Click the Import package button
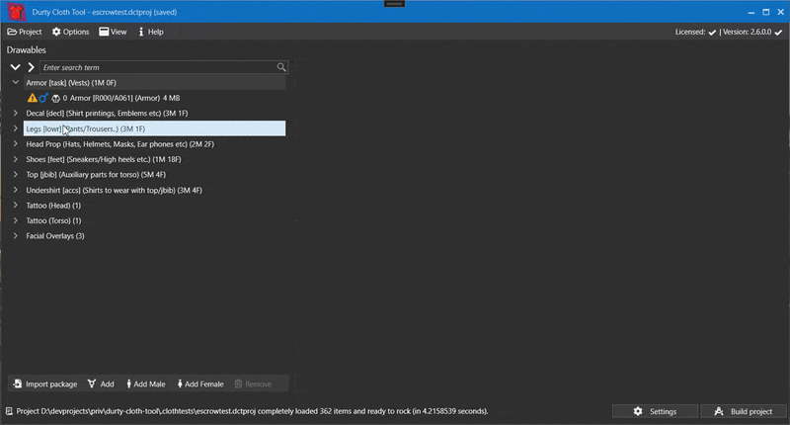Screen dimensions: 790x425 pos(45,383)
